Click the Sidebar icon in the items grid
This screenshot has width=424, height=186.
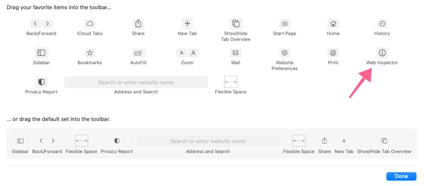coord(41,53)
